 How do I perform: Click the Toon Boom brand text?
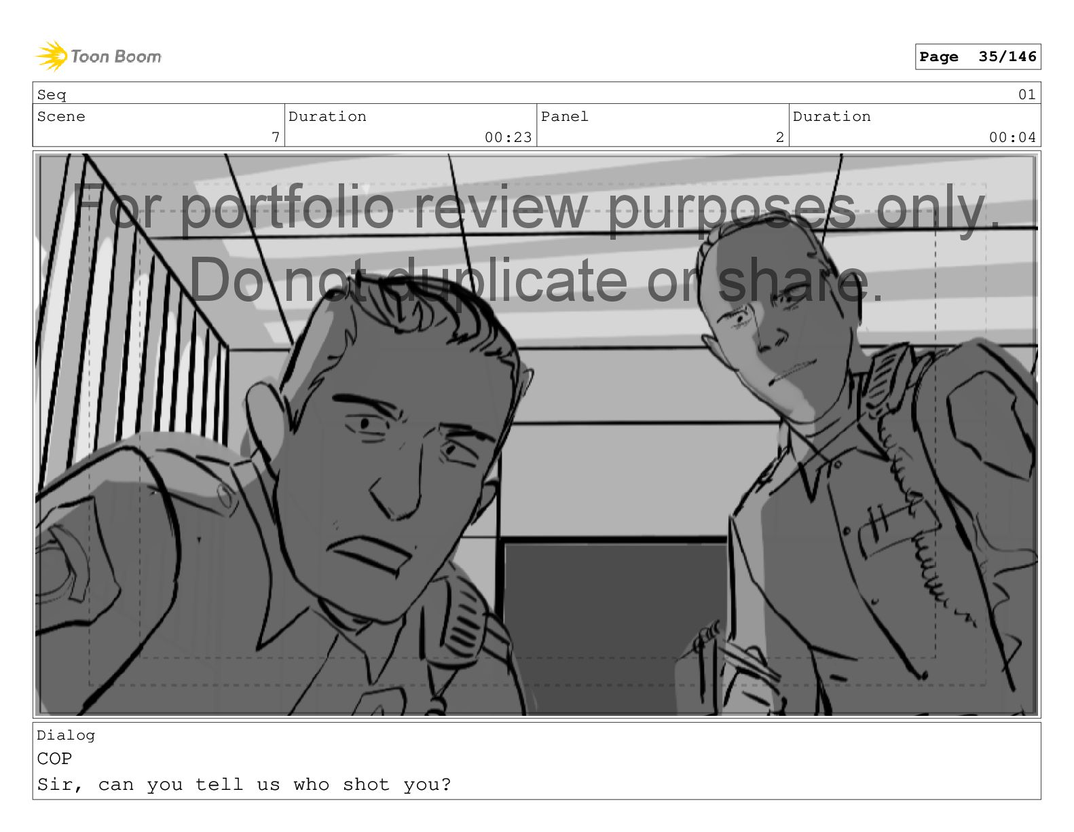tap(116, 56)
